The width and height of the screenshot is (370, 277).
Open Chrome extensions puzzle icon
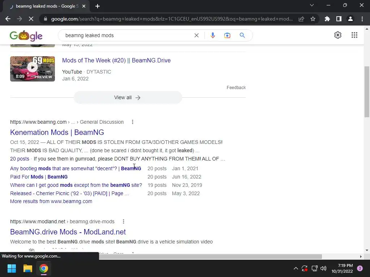[327, 19]
